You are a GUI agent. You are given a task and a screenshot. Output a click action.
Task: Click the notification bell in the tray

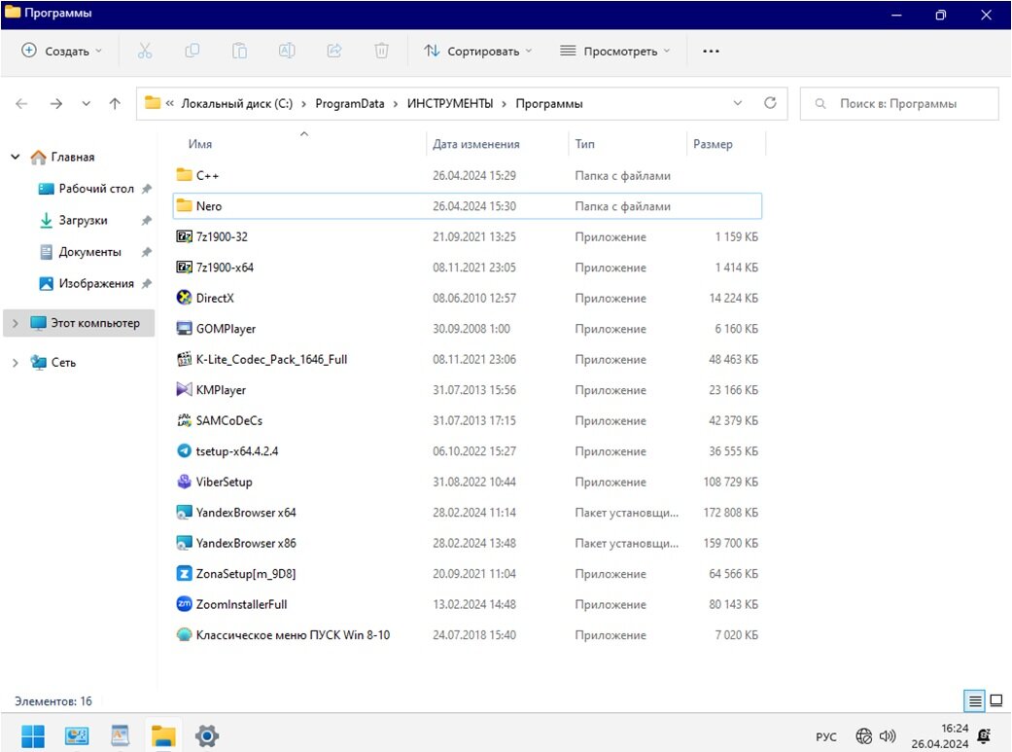click(x=984, y=735)
